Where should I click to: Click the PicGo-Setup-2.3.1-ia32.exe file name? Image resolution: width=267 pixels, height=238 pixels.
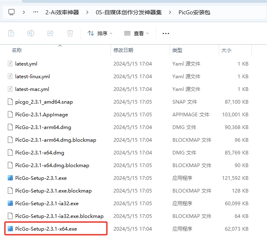[47, 204]
